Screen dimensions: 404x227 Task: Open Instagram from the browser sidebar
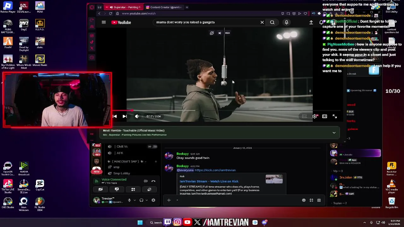click(x=92, y=36)
